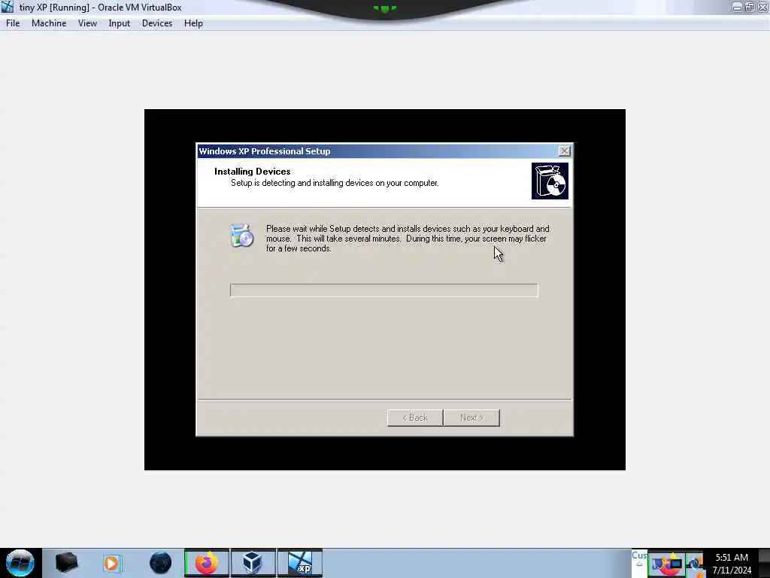Screen dimensions: 770x578
Task: Switch to VirtualBox Manager cube icon
Action: coord(253,563)
